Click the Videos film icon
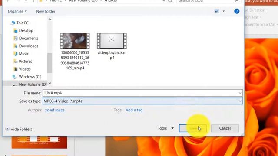The height and width of the screenshot is (156, 278). click(16, 69)
